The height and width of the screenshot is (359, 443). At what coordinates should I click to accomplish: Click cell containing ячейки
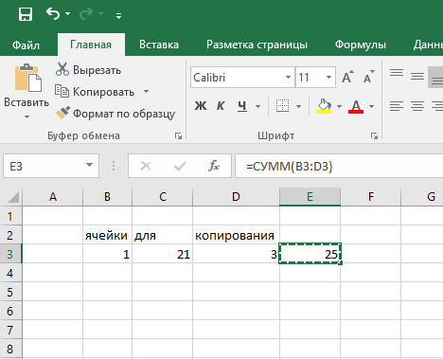pyautogui.click(x=107, y=235)
